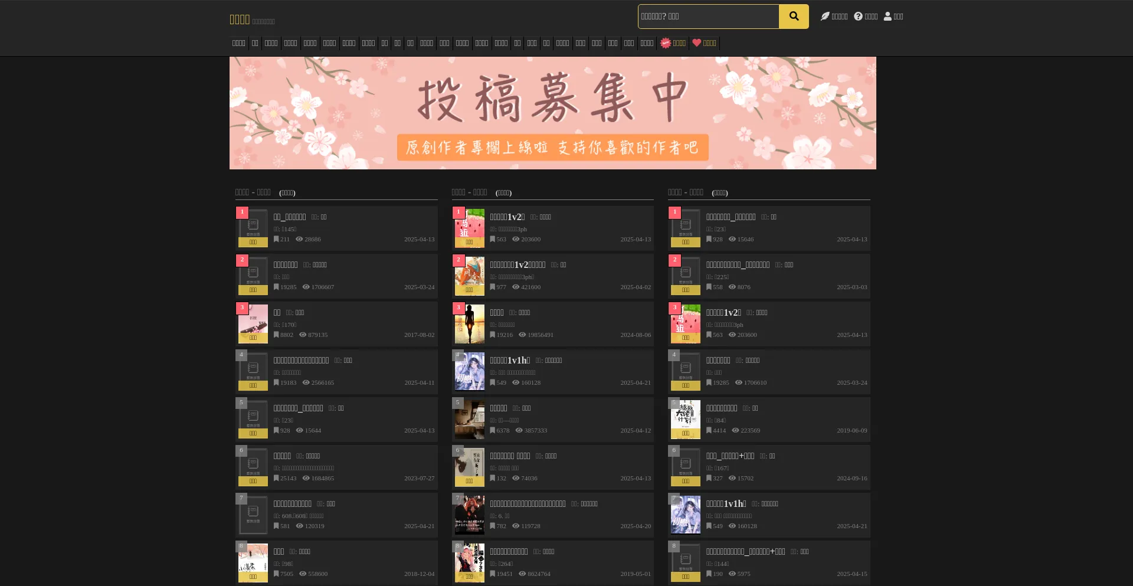The width and height of the screenshot is (1133, 586).
Task: Open the pink cherry blossom submission banner
Action: (x=552, y=113)
